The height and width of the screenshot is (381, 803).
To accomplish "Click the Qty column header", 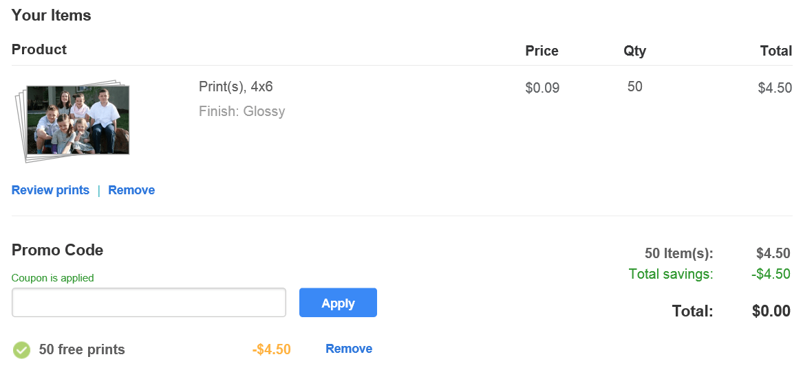I will point(635,51).
